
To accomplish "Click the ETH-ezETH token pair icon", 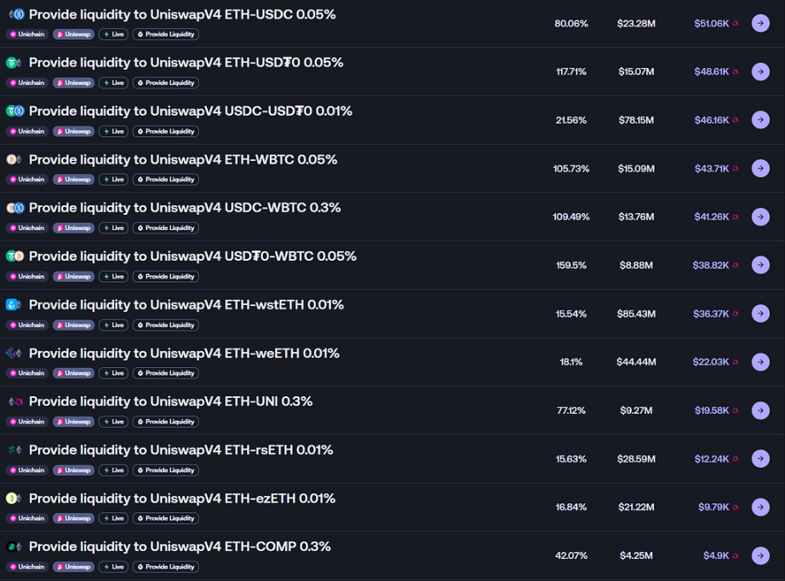I will [x=14, y=498].
